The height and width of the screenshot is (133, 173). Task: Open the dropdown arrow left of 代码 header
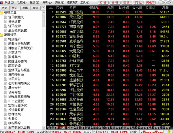coord(51,7)
